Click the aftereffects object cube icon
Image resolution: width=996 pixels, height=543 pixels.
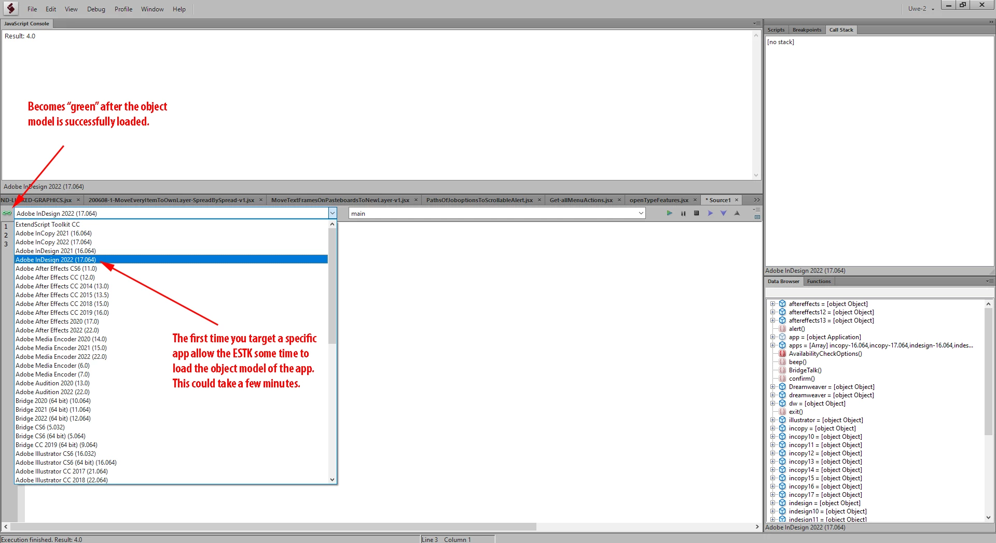782,304
